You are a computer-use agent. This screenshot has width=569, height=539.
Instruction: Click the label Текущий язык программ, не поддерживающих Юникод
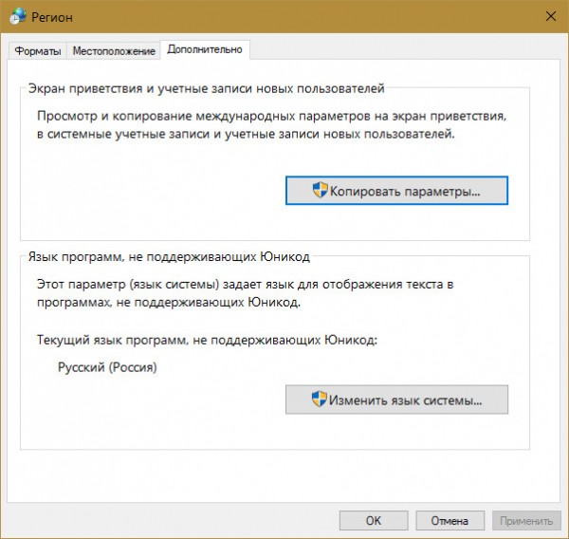[x=207, y=341]
